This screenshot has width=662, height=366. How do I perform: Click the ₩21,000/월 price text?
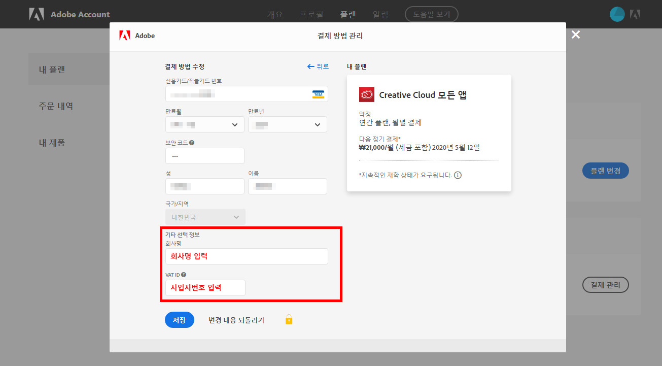376,148
